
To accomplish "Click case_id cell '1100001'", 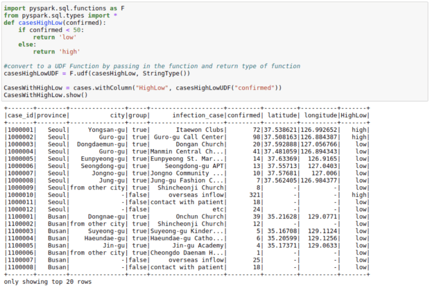I will 20,217.
